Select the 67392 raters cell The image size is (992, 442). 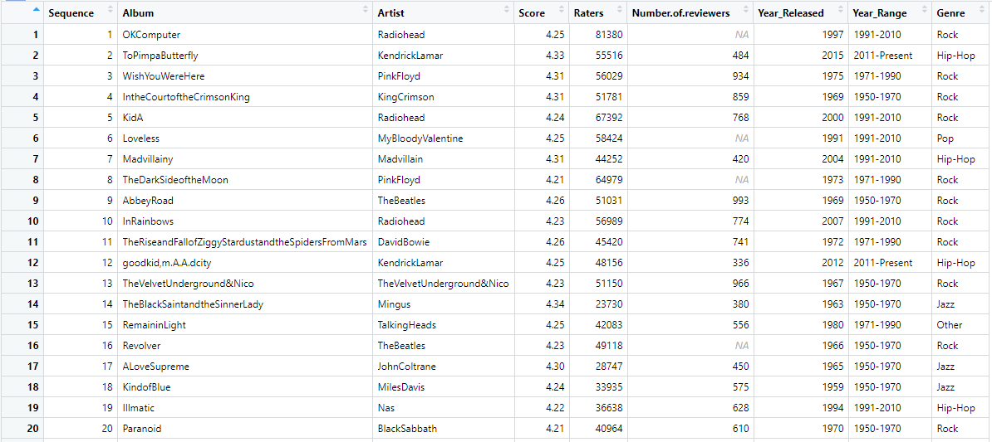tap(598, 118)
